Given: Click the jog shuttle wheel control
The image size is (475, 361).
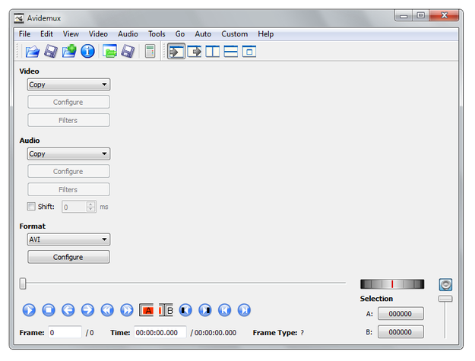Looking at the screenshot, I should click(392, 284).
